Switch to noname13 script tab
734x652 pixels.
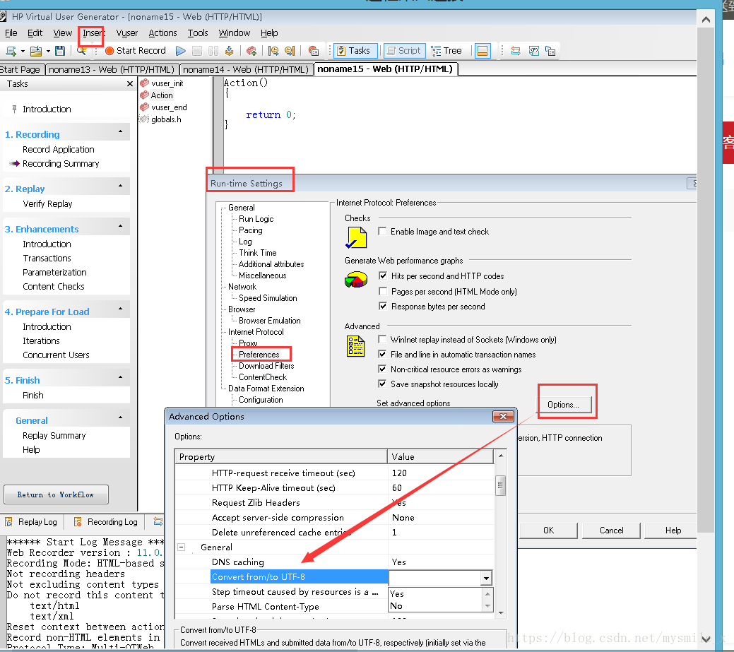(112, 70)
